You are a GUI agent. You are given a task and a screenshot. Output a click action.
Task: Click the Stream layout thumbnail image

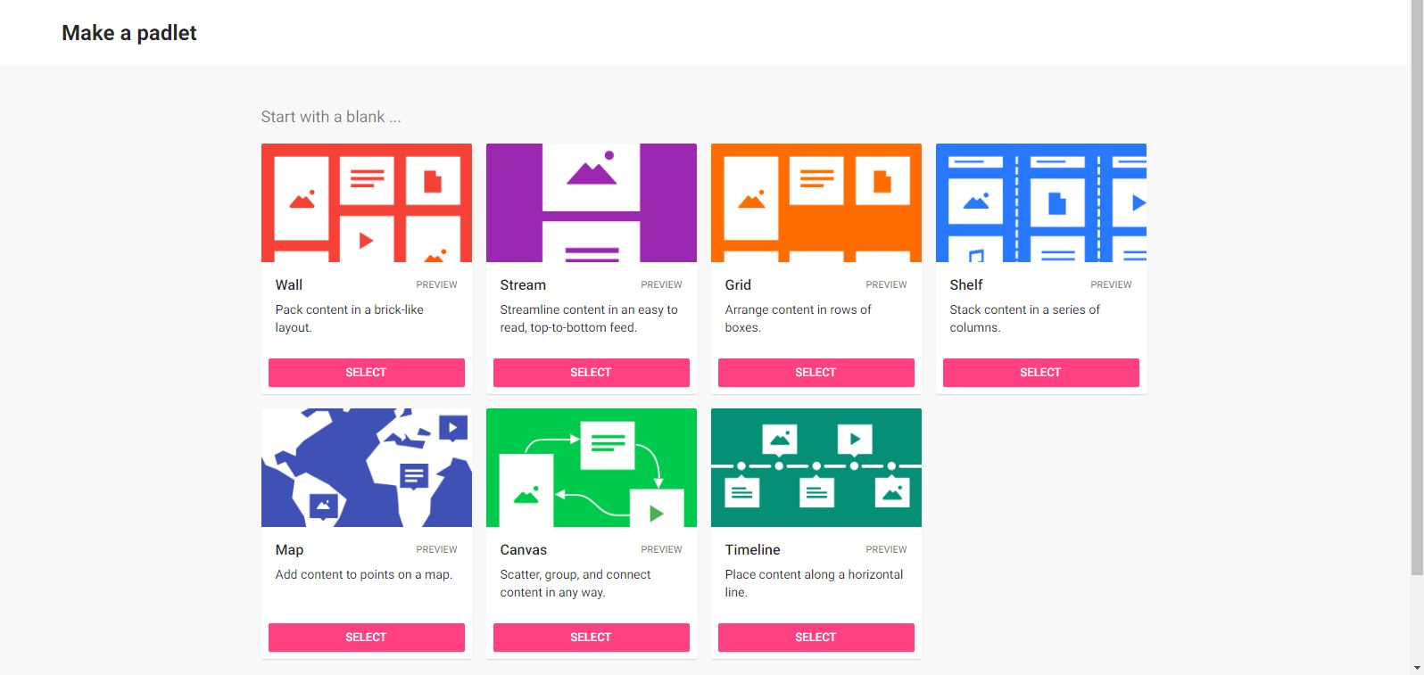pos(591,202)
